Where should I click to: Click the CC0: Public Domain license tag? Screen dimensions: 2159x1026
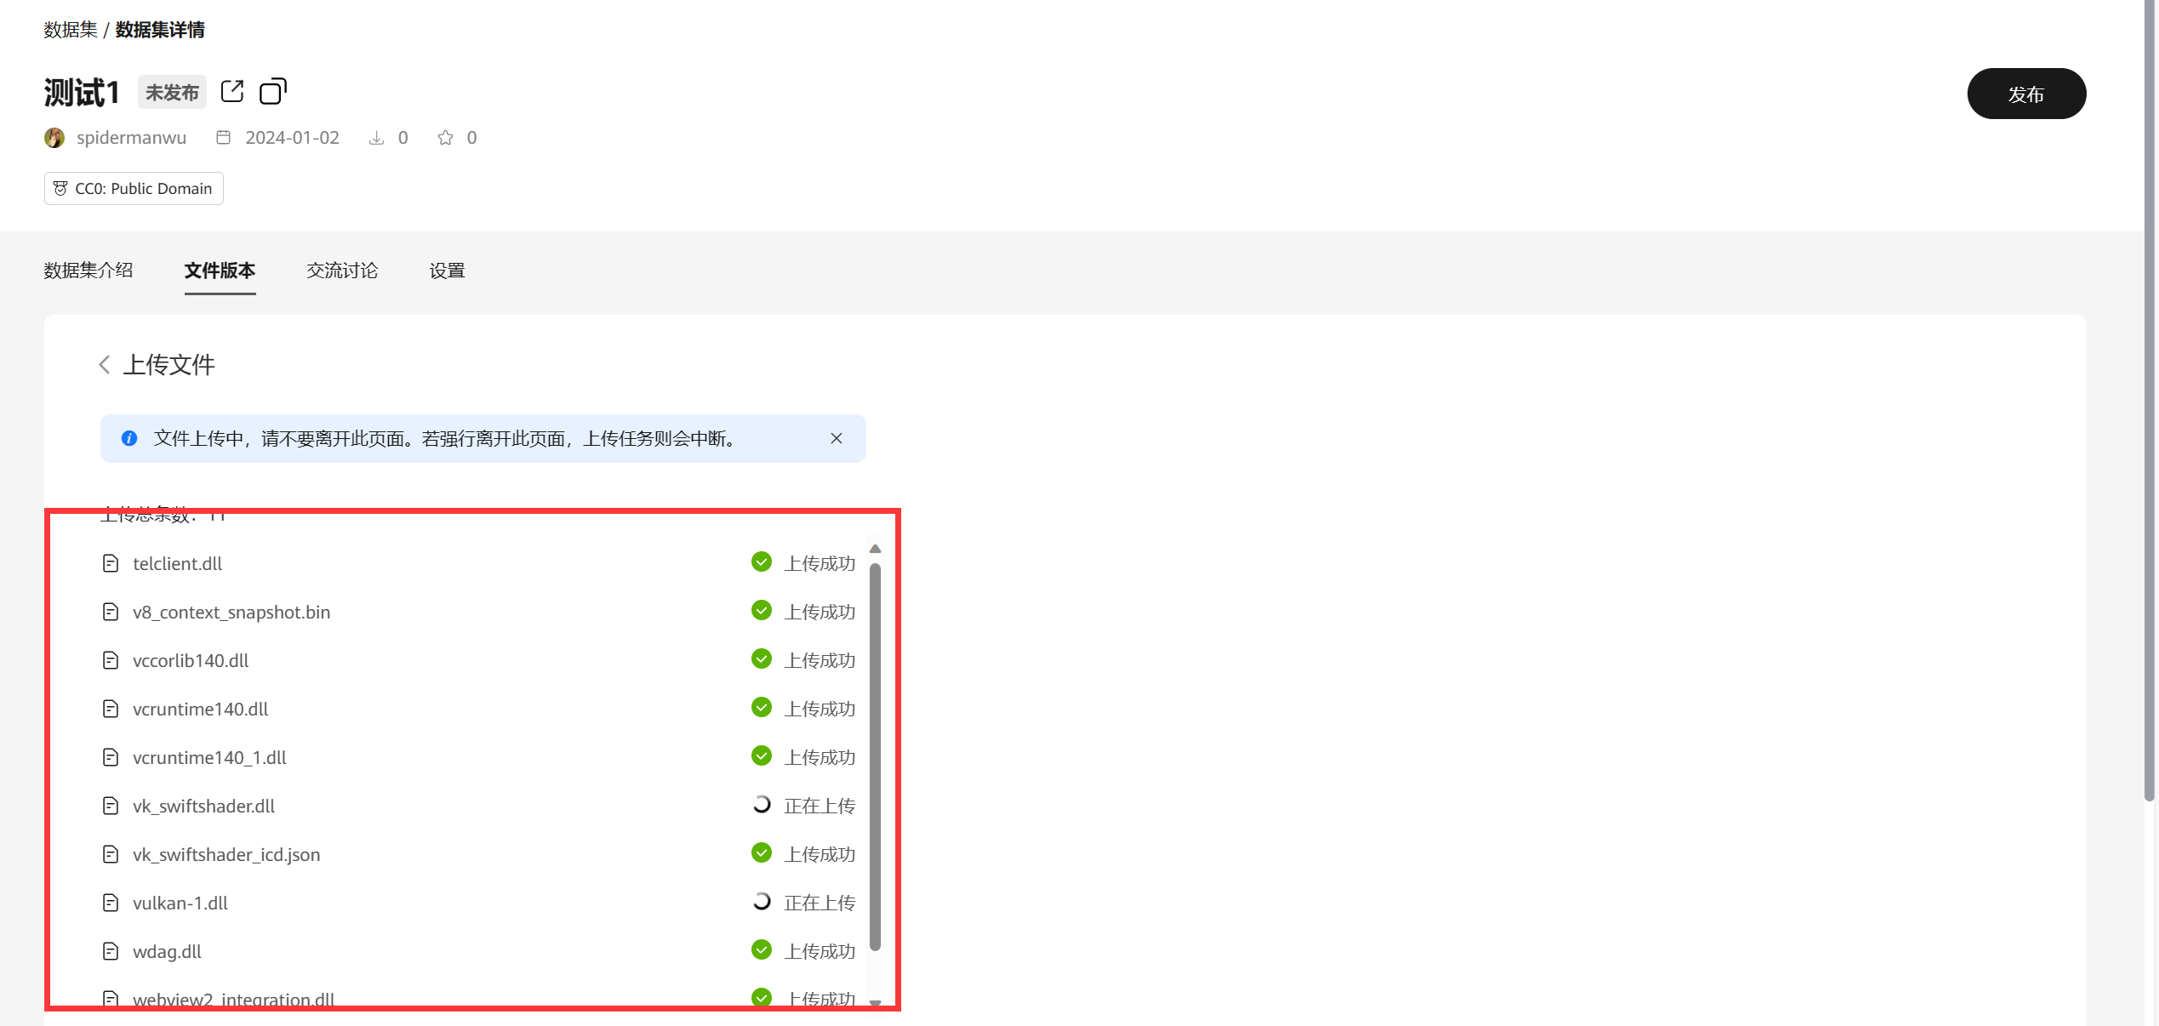134,188
